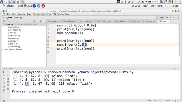
Task: Click Scroll to End icon in Run console
Action: coord(8,82)
